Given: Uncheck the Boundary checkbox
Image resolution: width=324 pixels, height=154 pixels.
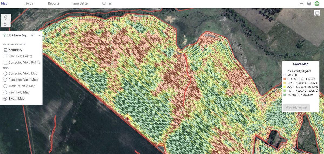Looking at the screenshot, I should (5, 50).
